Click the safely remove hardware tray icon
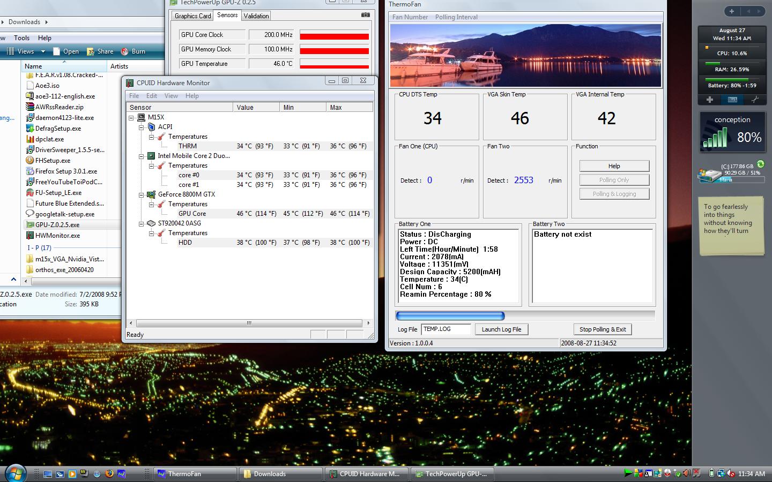This screenshot has height=482, width=772. coord(677,473)
